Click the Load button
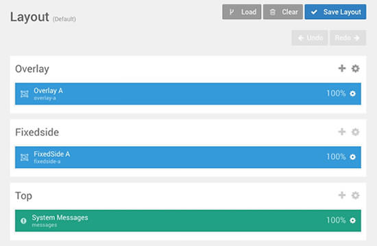 click(x=242, y=12)
